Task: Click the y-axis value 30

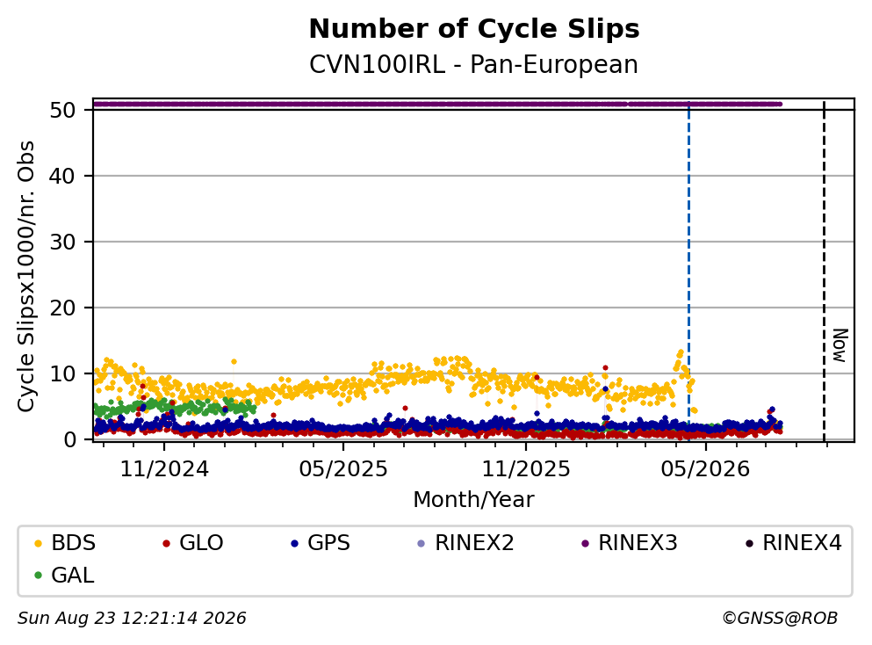Action: coord(62,242)
